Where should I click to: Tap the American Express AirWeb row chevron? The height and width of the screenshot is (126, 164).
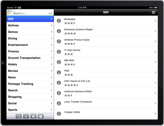(x=156, y=93)
